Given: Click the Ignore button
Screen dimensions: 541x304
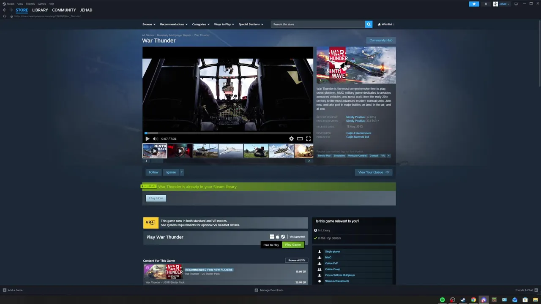Looking at the screenshot, I should pos(171,172).
